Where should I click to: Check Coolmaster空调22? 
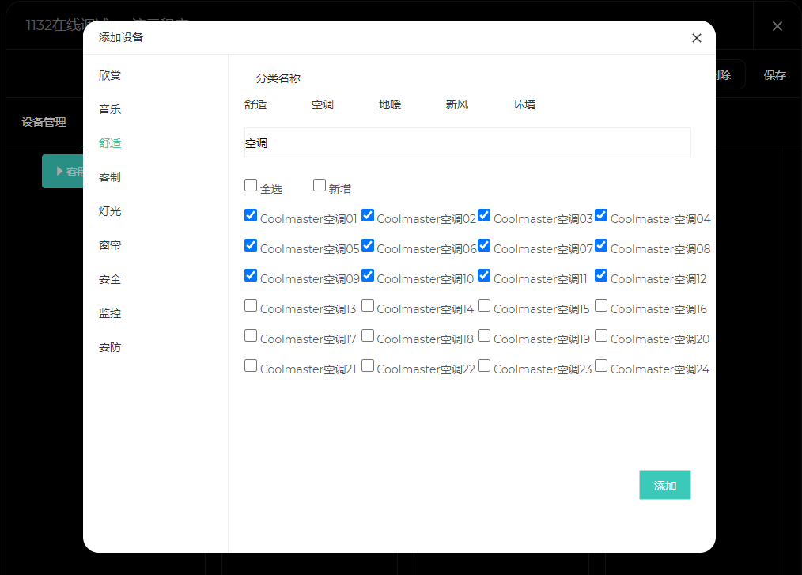tap(368, 365)
